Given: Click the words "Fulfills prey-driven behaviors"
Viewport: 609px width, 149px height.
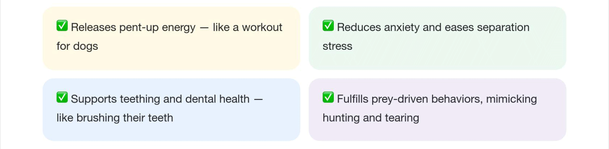Looking at the screenshot, I should pos(409,99).
